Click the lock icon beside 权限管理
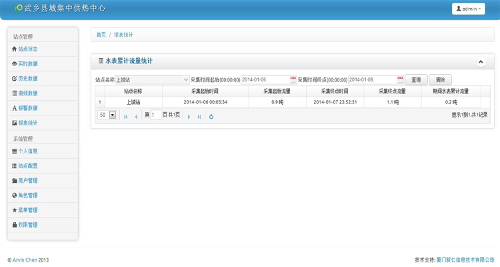500x267 pixels. tap(15, 224)
